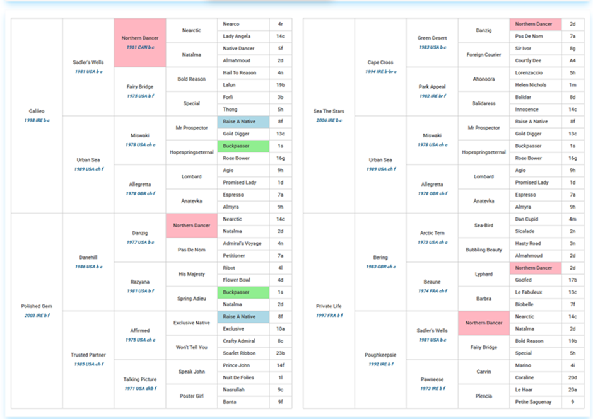Open the Park Appeal entry
Screen dimensions: 593x419
[x=432, y=87]
